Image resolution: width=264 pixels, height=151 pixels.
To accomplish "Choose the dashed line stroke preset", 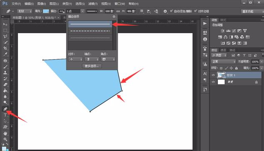I will click(x=90, y=31).
